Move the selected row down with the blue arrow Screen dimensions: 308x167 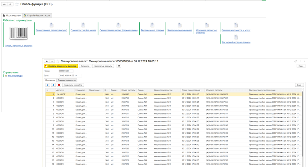(x=53, y=85)
